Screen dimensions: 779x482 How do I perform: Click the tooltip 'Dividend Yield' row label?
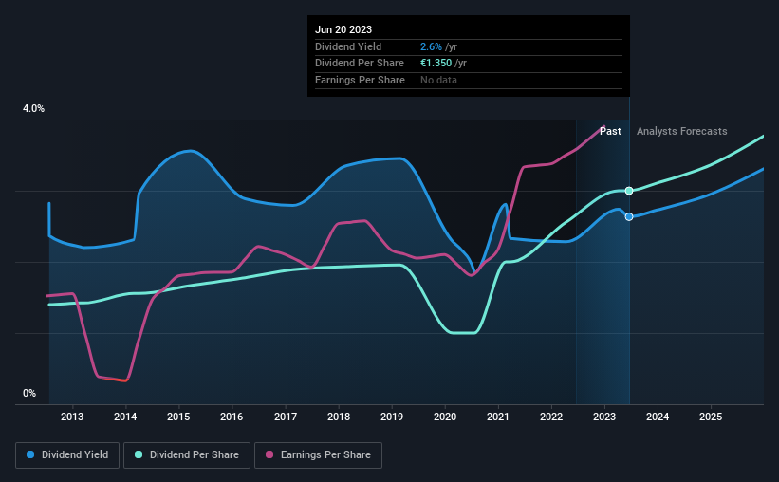348,46
